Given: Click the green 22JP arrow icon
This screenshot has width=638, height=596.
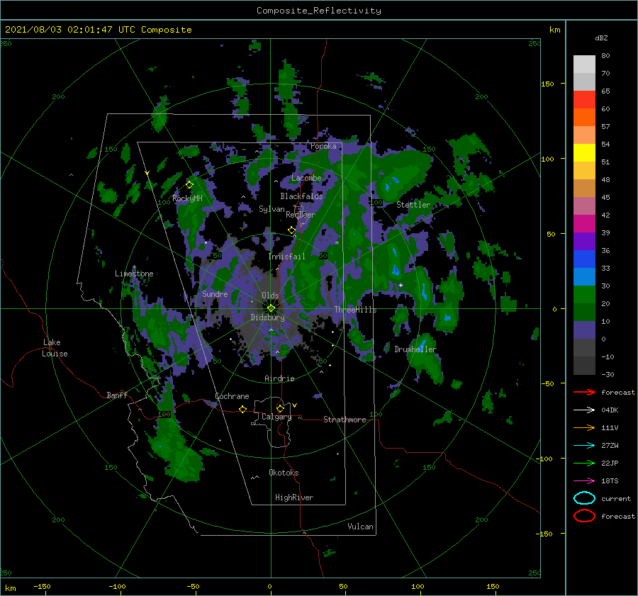Looking at the screenshot, I should tap(584, 463).
